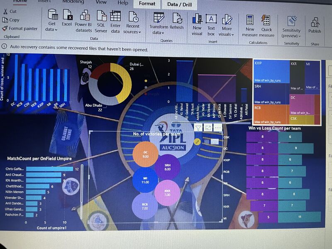Viewport: 332px width, 249px height.
Task: Open the Sensitivity (preview) dropdown
Action: (x=291, y=27)
